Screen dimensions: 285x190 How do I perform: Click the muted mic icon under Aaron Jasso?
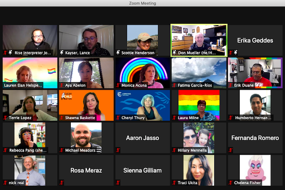tap(118, 150)
